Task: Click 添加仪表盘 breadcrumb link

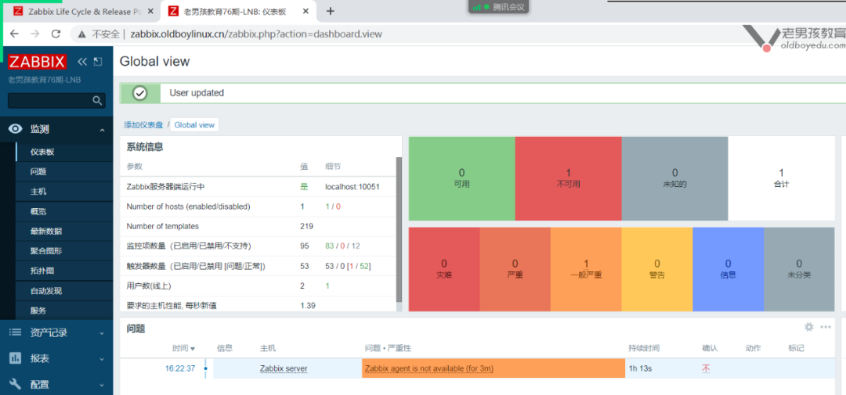Action: (x=143, y=125)
